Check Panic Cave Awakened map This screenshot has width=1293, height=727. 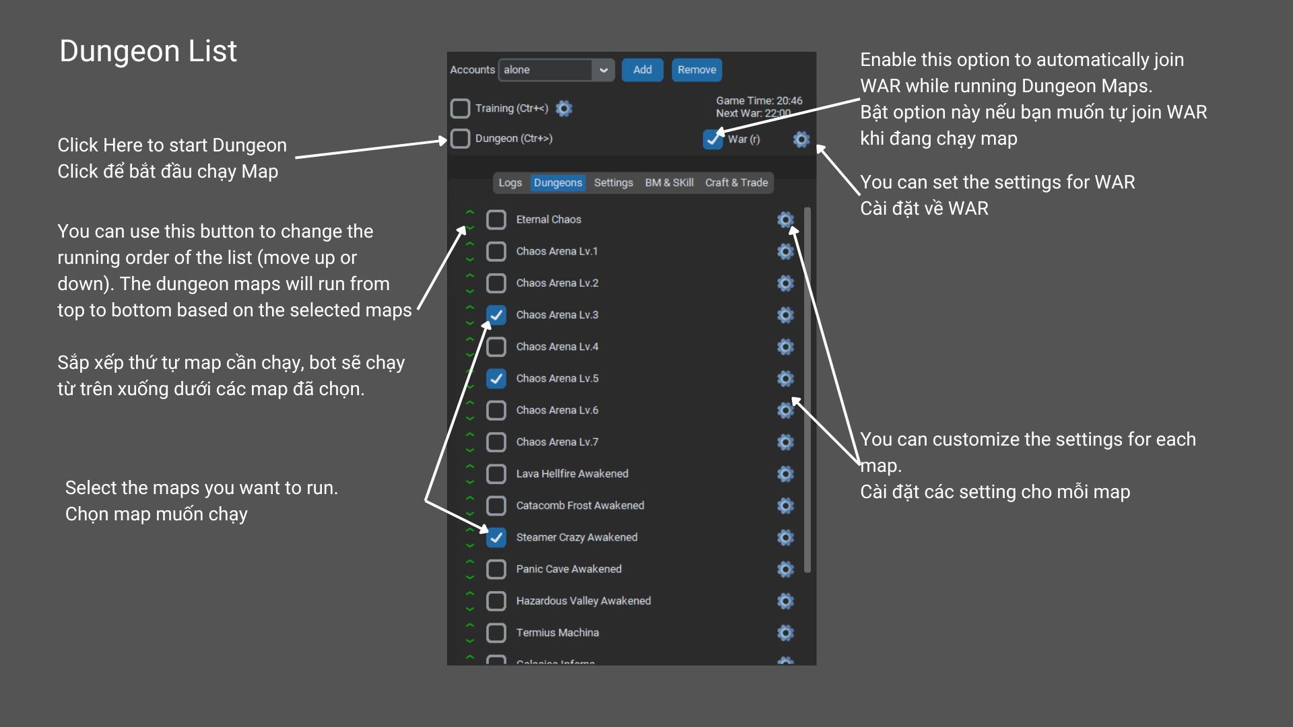point(496,569)
